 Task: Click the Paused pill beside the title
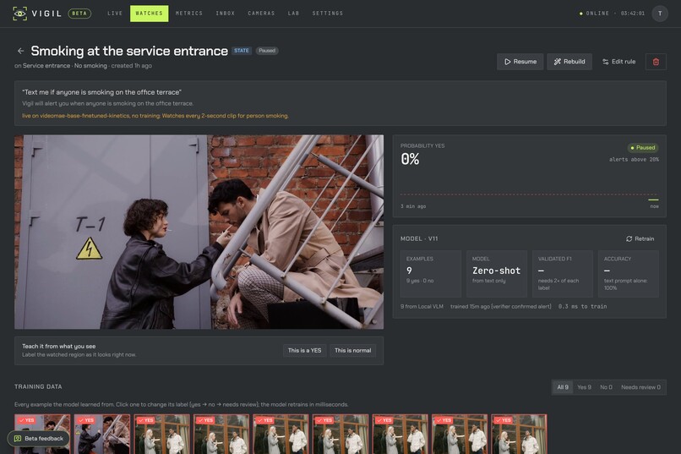tap(267, 51)
